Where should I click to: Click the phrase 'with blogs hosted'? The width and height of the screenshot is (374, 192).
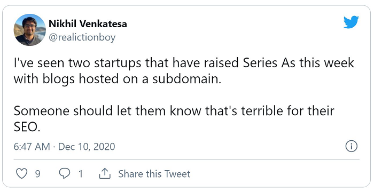click(x=66, y=79)
